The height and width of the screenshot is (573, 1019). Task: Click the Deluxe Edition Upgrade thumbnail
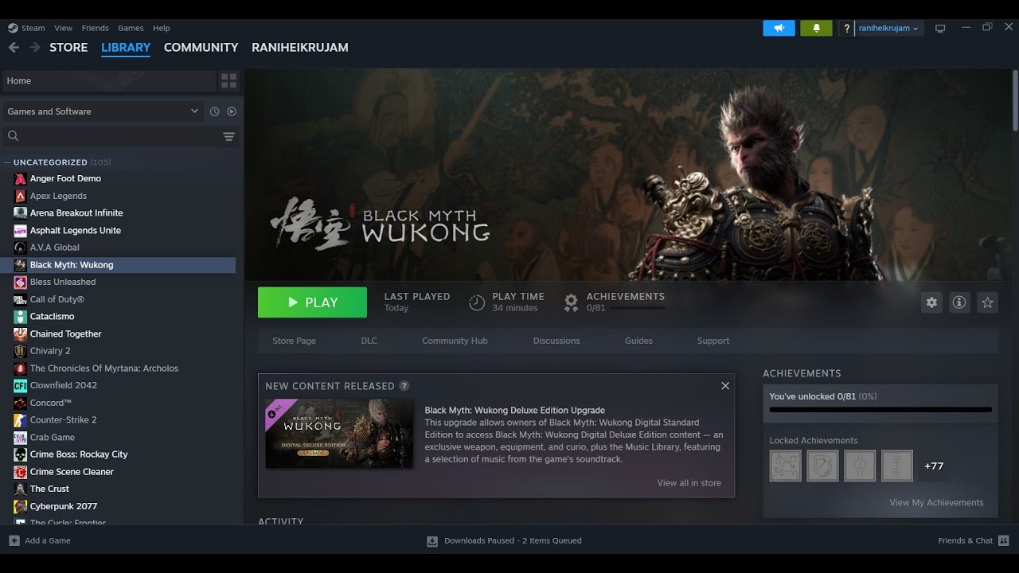click(x=339, y=433)
